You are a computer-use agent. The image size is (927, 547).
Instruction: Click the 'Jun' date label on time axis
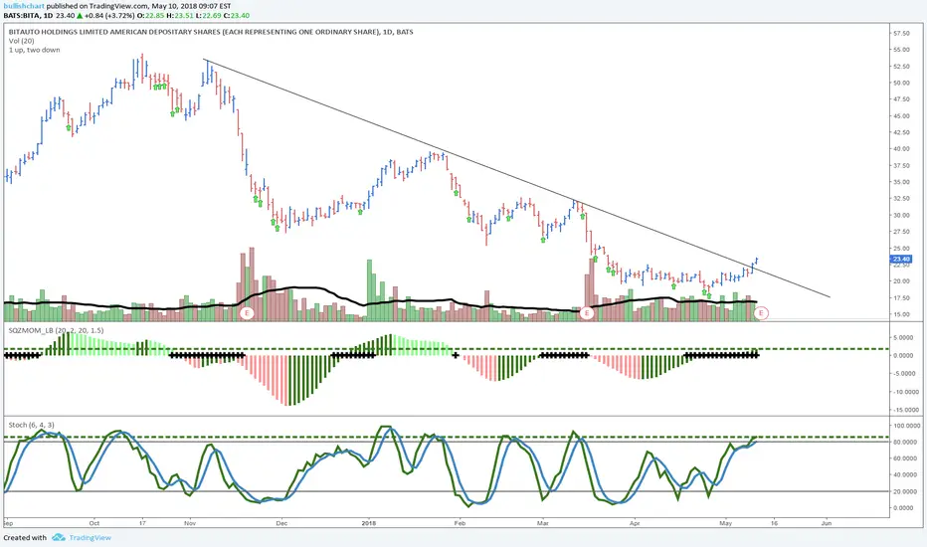tap(827, 523)
